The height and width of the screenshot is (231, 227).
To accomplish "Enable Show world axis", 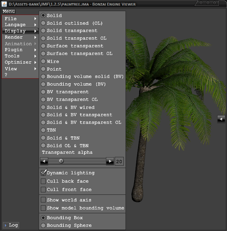I will (x=44, y=200).
